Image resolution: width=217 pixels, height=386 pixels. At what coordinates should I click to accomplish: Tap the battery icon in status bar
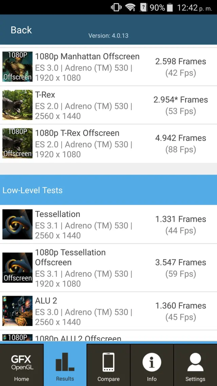(170, 7)
